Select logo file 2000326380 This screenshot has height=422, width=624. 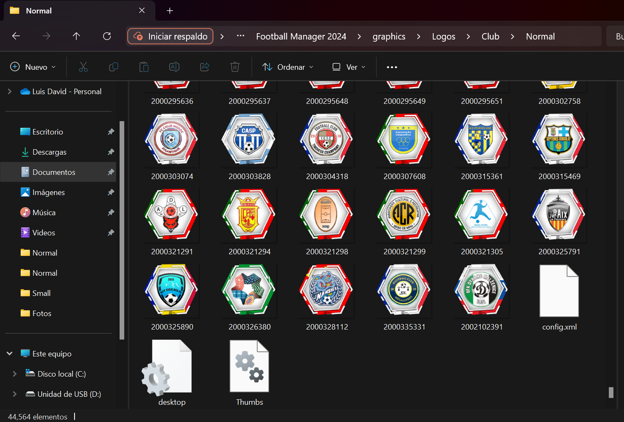249,297
